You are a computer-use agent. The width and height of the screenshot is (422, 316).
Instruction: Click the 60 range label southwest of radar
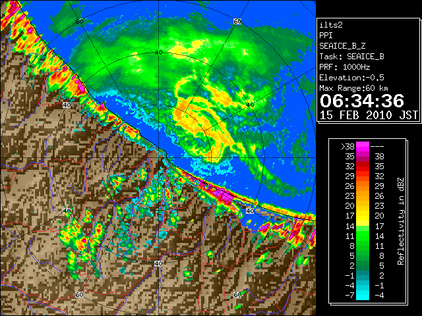point(79,294)
